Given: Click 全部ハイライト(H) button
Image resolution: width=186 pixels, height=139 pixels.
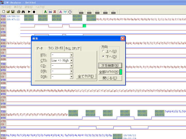Looking at the screenshot, I should (x=109, y=72).
